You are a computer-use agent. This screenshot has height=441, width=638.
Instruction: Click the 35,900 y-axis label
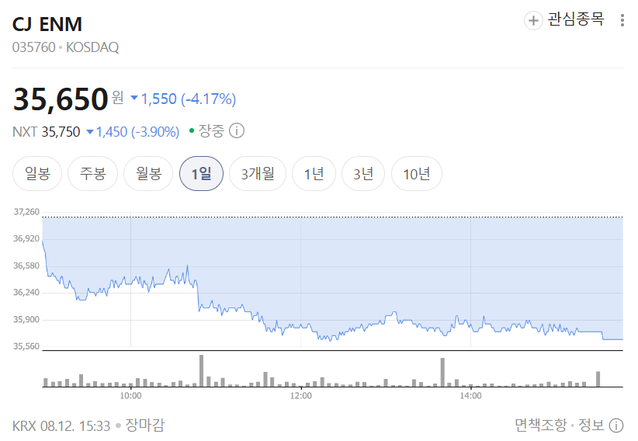pos(26,320)
